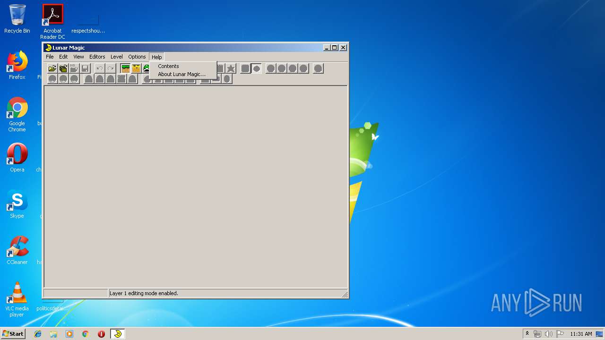
Task: Select the Recycle Bin desktop icon
Action: click(x=17, y=19)
